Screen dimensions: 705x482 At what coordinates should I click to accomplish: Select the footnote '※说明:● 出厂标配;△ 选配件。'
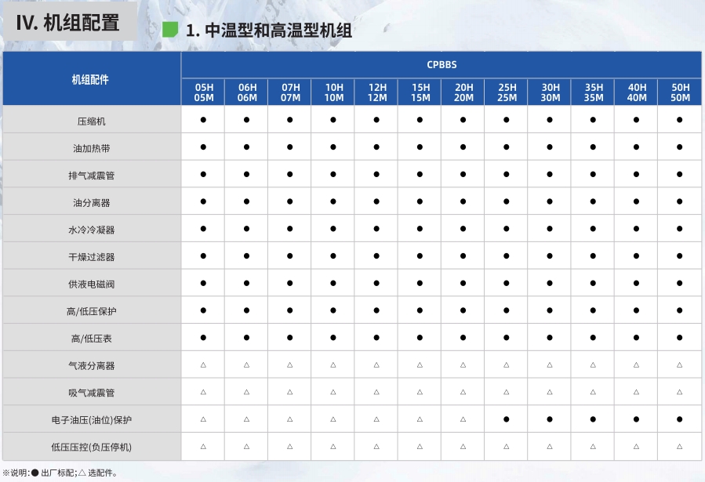(x=60, y=473)
